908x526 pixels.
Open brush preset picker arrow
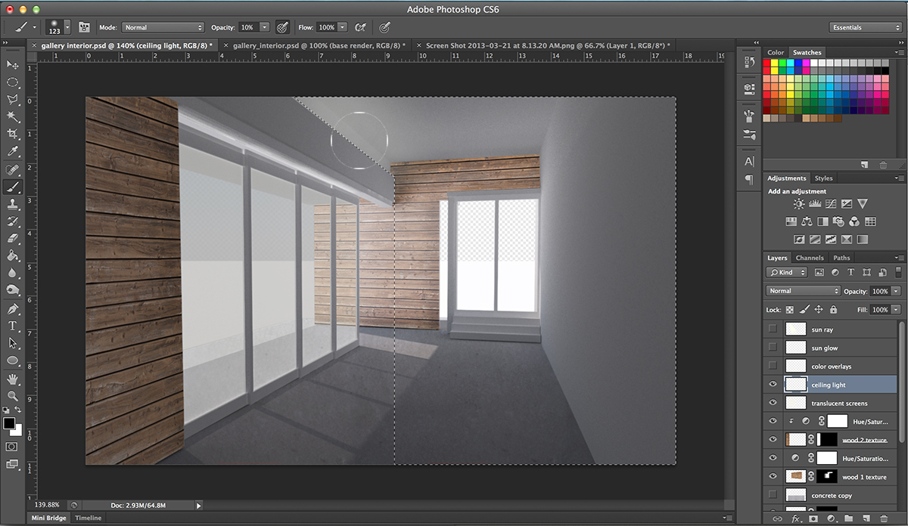coord(67,27)
